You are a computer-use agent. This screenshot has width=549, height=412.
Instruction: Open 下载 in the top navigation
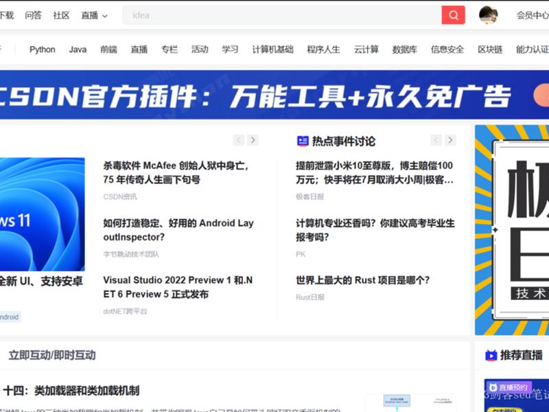point(6,15)
